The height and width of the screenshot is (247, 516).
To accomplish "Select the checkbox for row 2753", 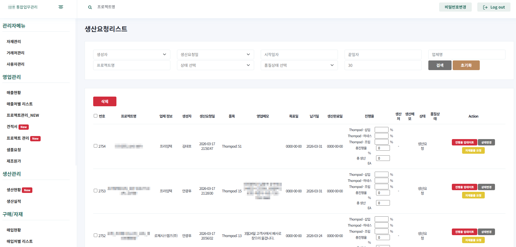I will tap(95, 191).
